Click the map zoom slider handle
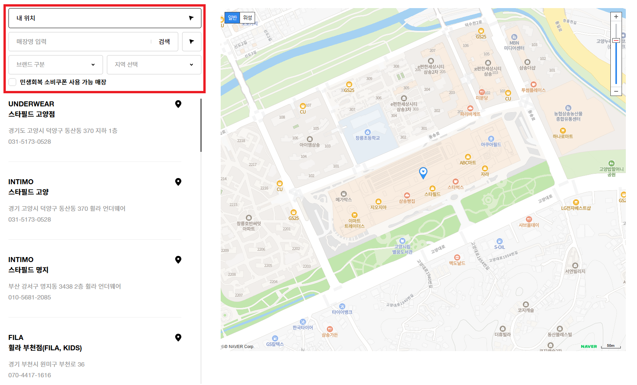637x385 pixels. pos(616,40)
